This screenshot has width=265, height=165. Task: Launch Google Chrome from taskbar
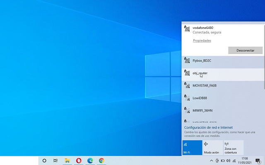(101, 160)
